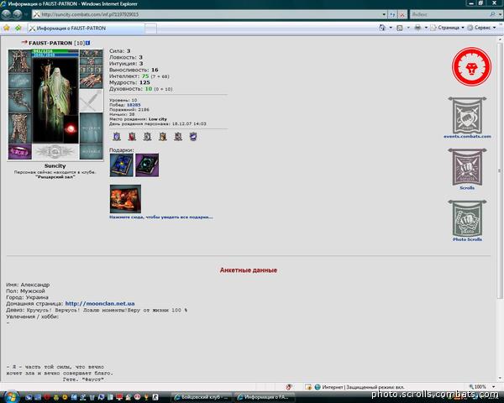
Task: Click the Forward navigation arrow
Action: tap(18, 14)
